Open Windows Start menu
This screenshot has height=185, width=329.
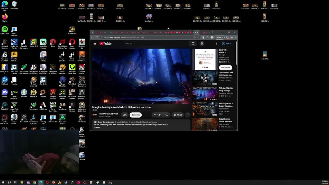(x=3, y=182)
